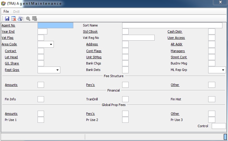Click the third toolbar icon beside delete
Image resolution: width=228 pixels, height=141 pixels.
click(20, 19)
